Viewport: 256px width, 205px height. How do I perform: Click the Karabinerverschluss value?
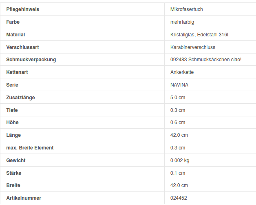193,47
